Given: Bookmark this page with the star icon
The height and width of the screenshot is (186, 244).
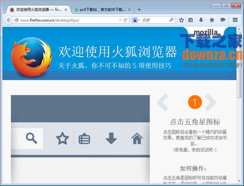Looking at the screenshot, I should coord(181,20).
